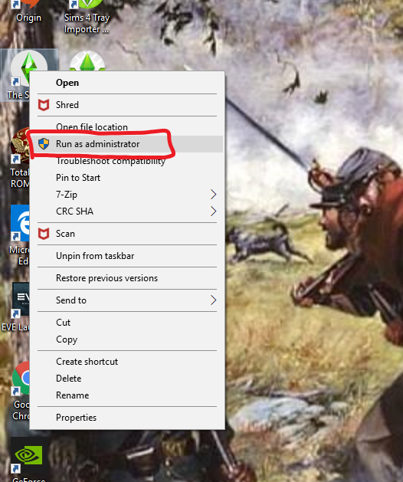Screen dimensions: 403x482
Task: Choose Copy in the context menu
Action: [x=127, y=339]
